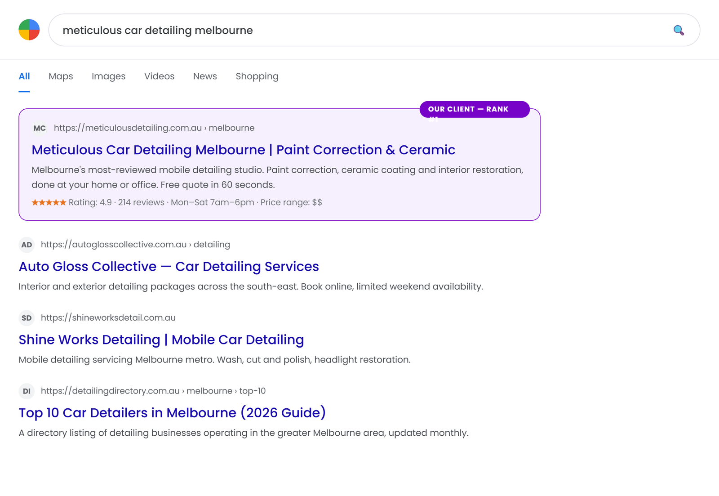Click the meticulousdetailing.com.au URL
Screen dimensions: 719x496
154,128
